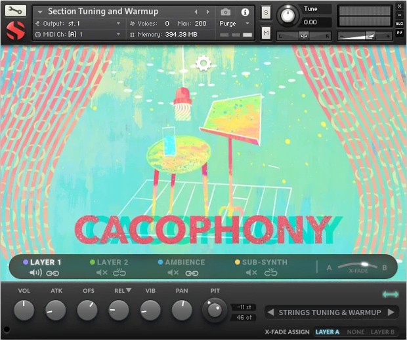This screenshot has height=340, width=407.
Task: Click the ATK attack knob
Action: [x=56, y=311]
